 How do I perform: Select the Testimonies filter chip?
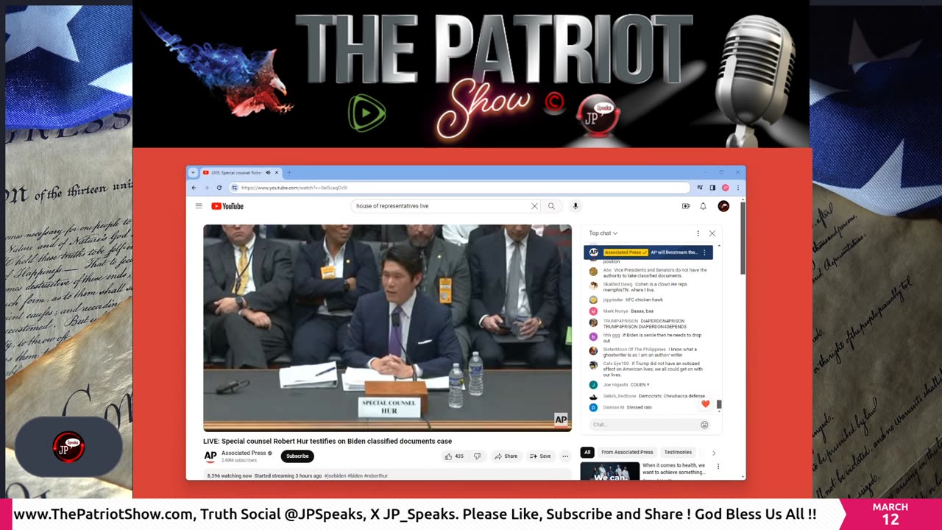(x=678, y=452)
